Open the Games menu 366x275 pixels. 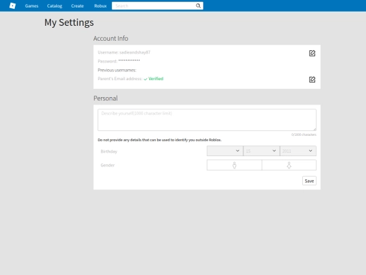[31, 6]
